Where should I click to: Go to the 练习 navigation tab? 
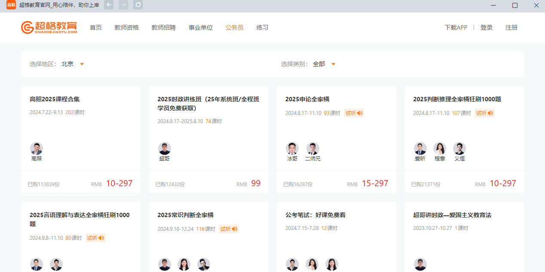coord(262,27)
